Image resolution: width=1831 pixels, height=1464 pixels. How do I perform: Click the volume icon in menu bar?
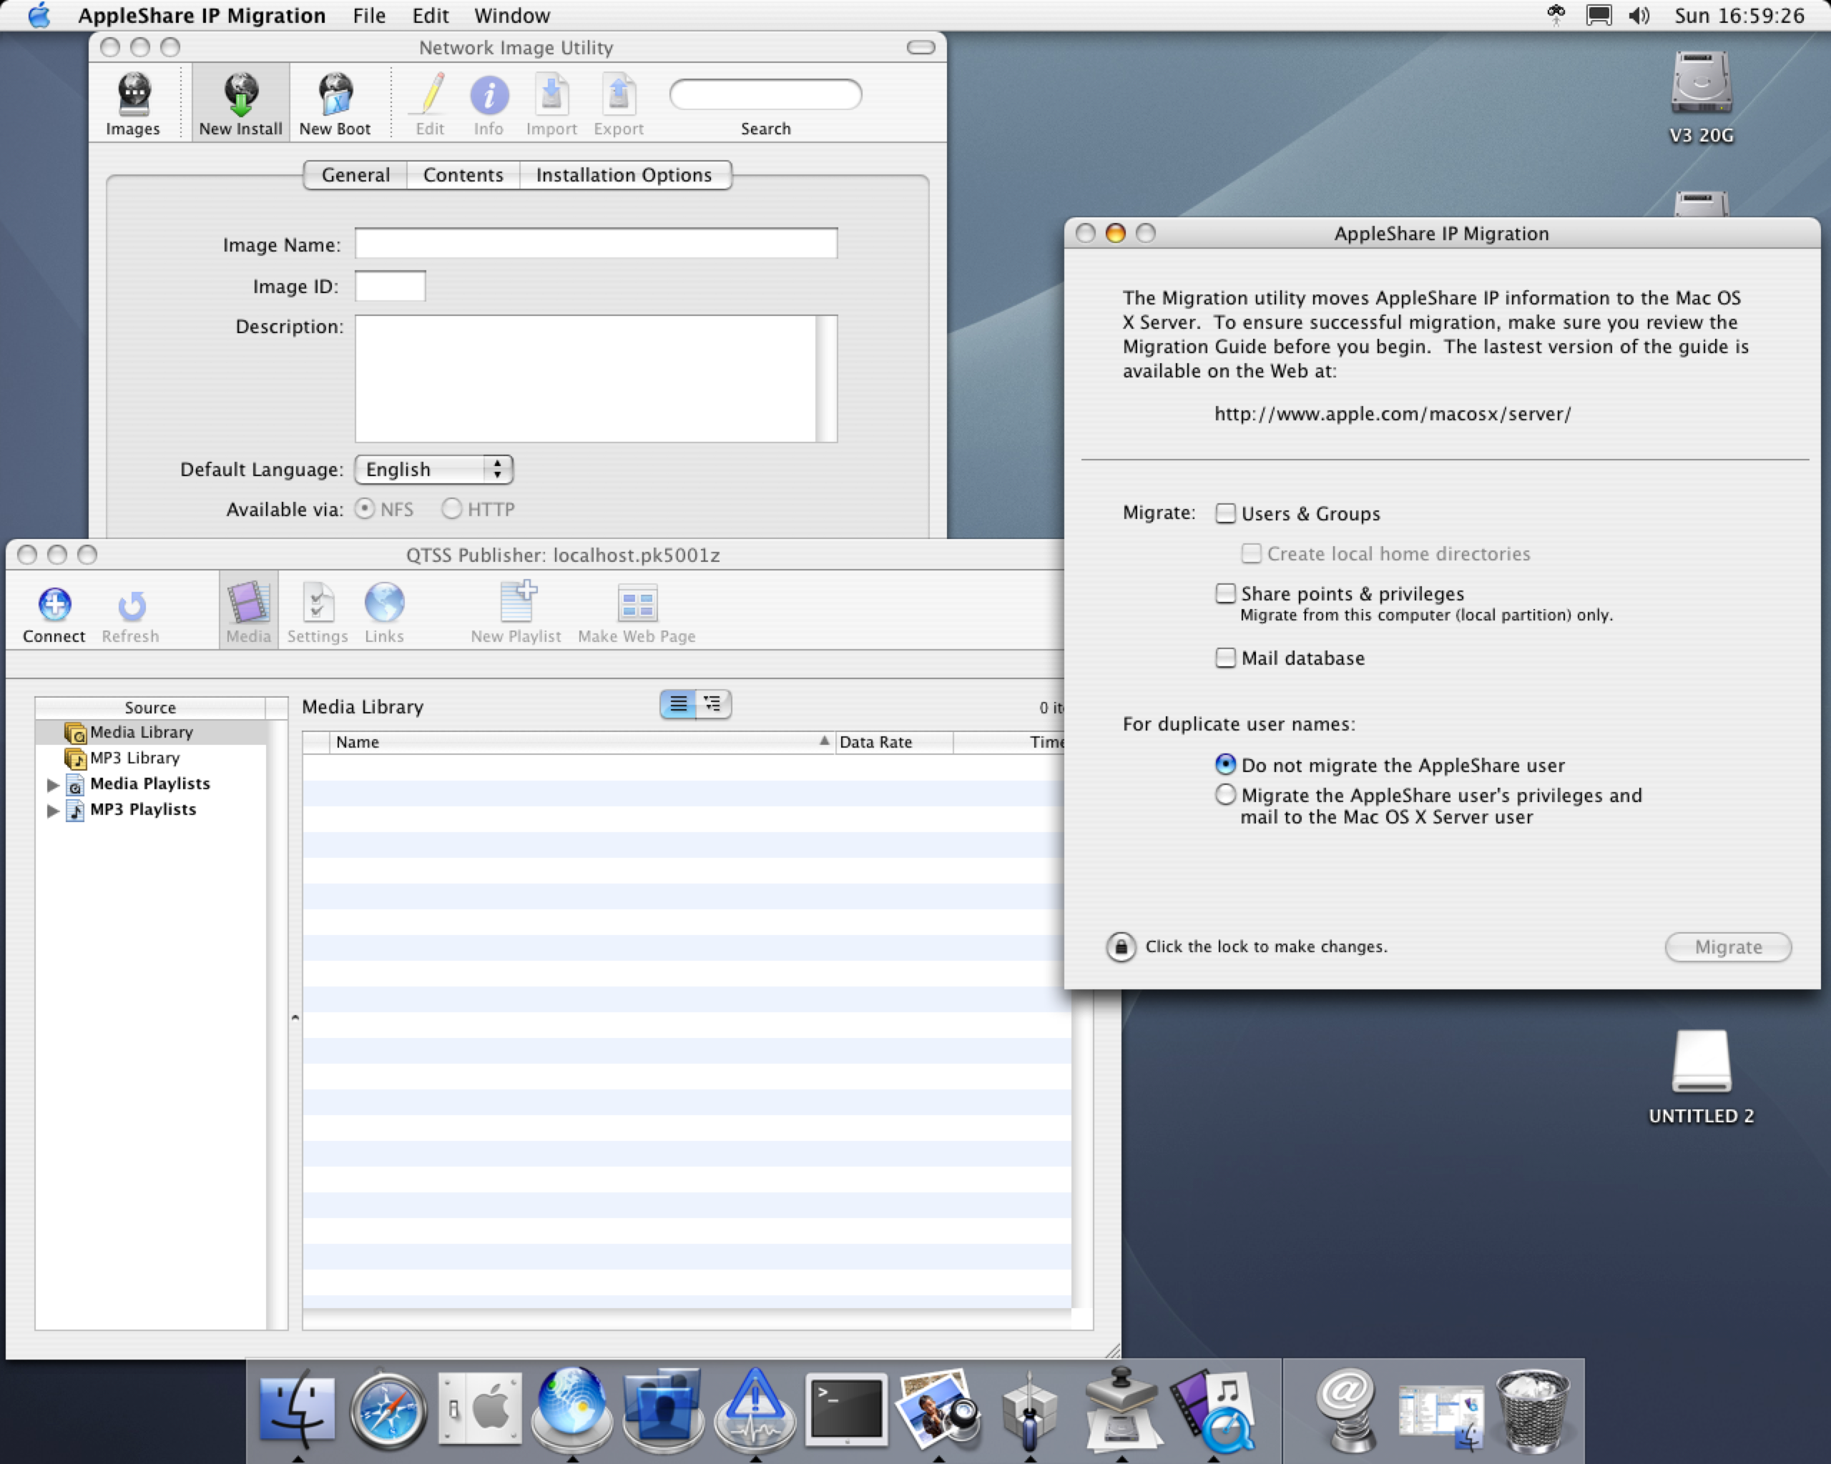(1639, 15)
